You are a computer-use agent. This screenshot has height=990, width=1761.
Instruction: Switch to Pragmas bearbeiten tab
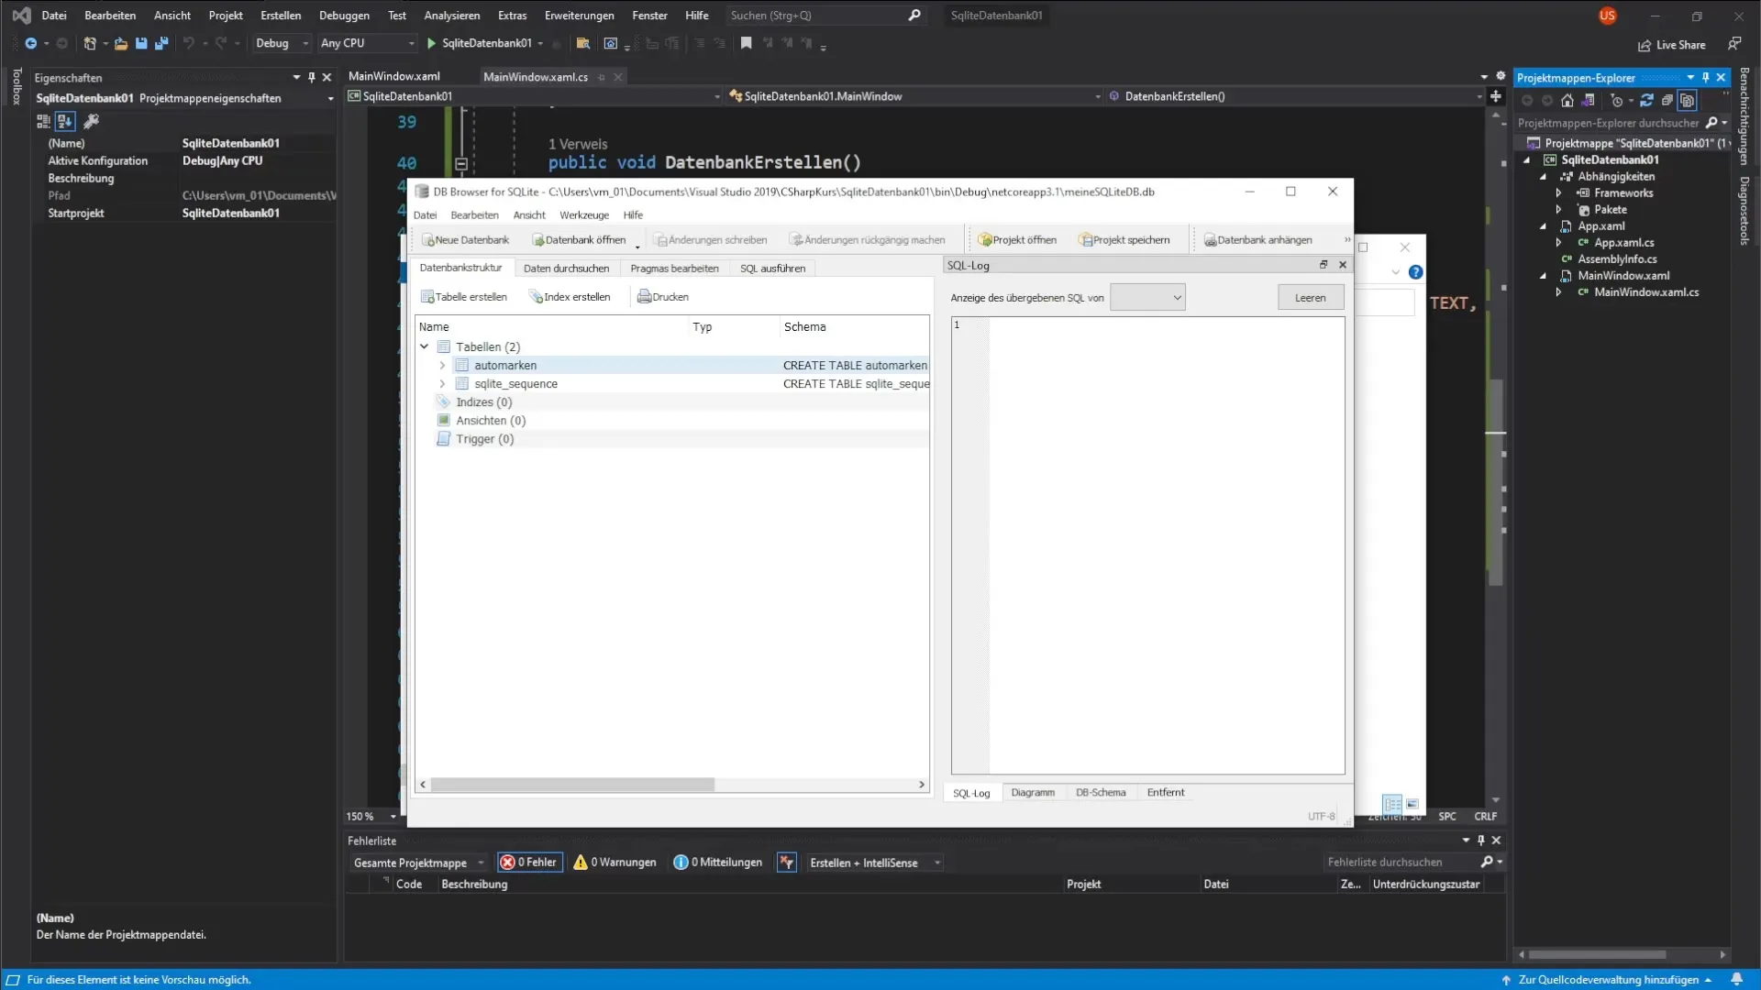(x=674, y=269)
